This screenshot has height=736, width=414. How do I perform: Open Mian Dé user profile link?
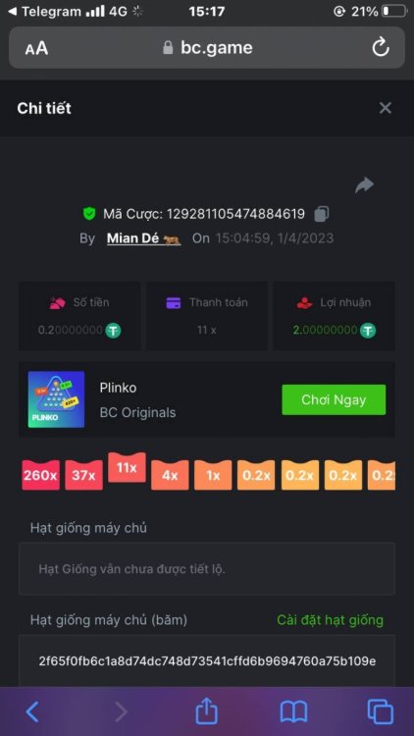[143, 238]
